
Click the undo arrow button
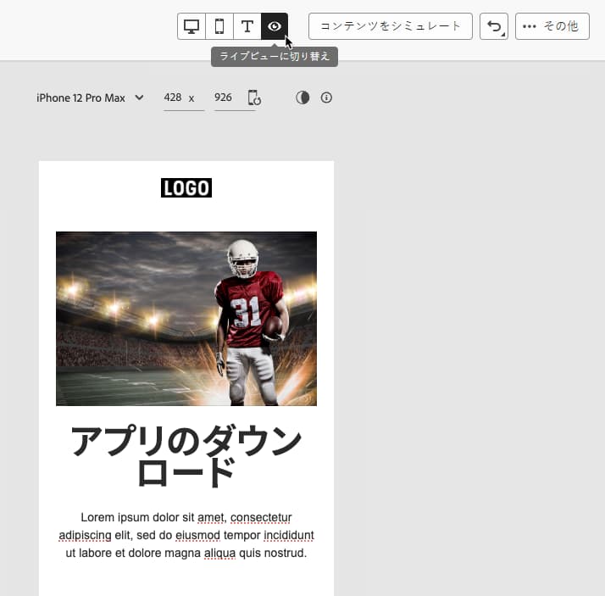494,26
